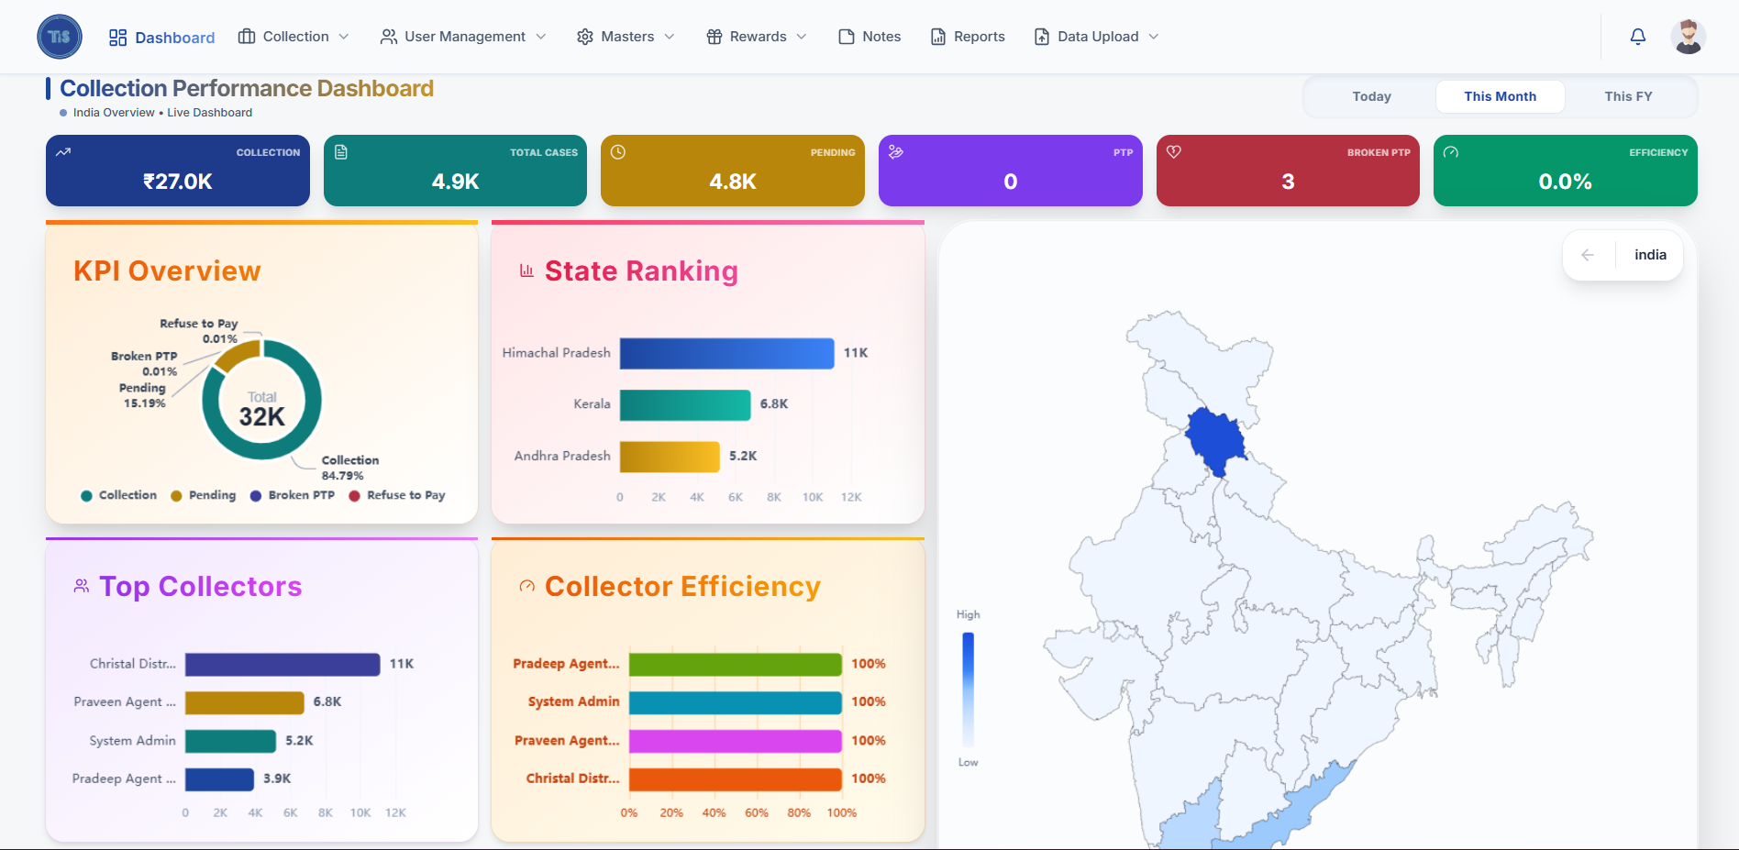Viewport: 1739px width, 850px height.
Task: Click highlighted Himachal Pradesh on the map
Action: [1214, 440]
